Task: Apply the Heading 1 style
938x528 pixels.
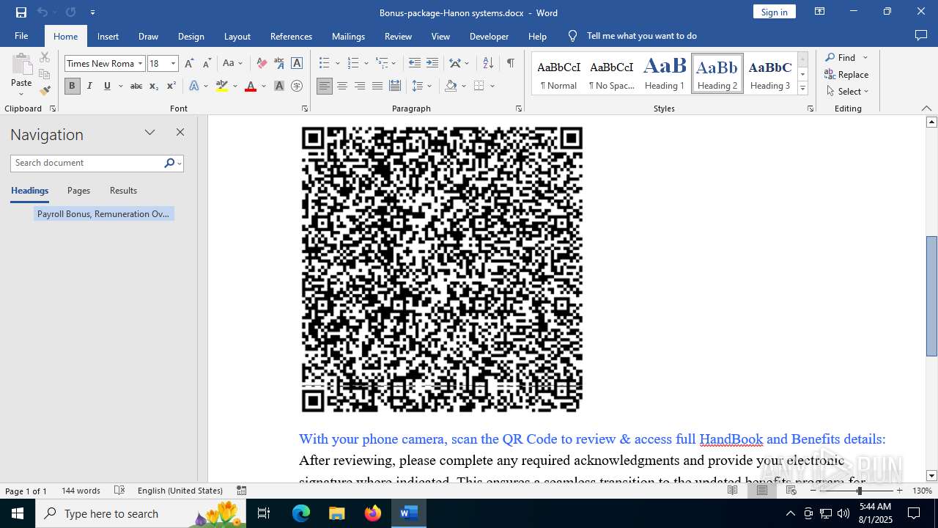Action: point(665,73)
